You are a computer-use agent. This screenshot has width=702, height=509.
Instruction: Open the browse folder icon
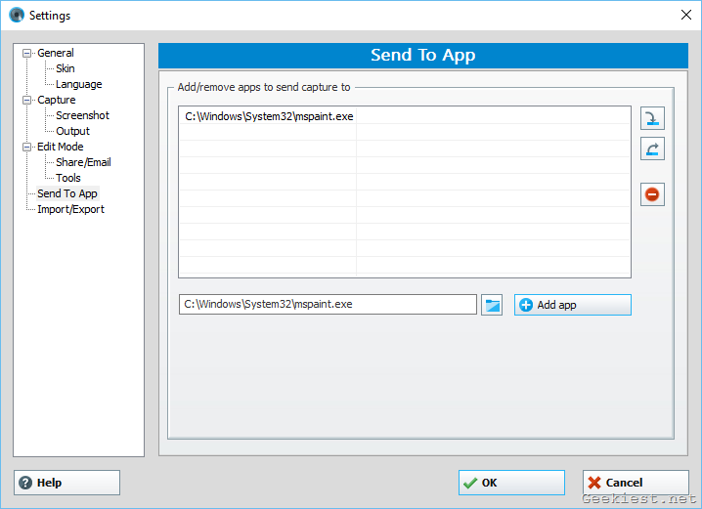click(x=492, y=305)
